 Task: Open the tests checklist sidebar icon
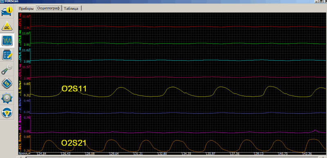tap(7, 55)
